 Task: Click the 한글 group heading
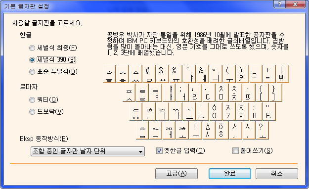point(25,35)
